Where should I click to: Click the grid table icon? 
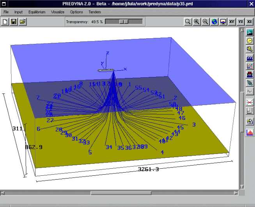250,111
